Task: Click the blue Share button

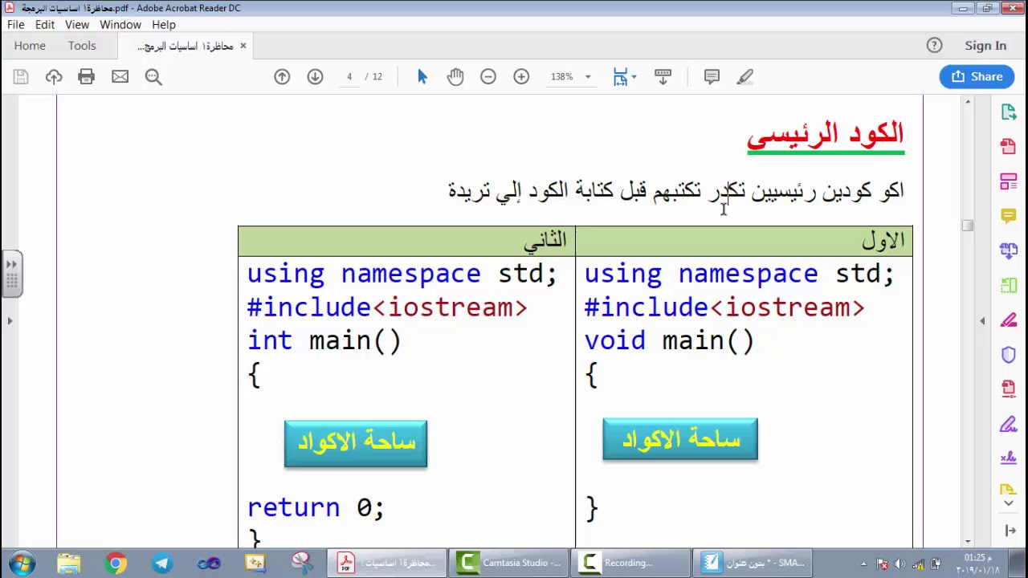Action: [977, 76]
